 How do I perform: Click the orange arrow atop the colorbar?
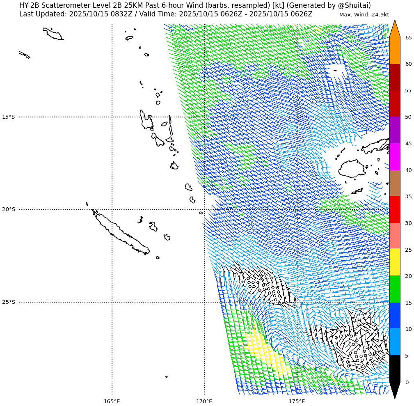point(394,29)
